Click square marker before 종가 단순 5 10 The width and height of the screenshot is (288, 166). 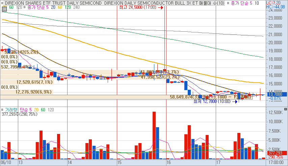pos(228,3)
